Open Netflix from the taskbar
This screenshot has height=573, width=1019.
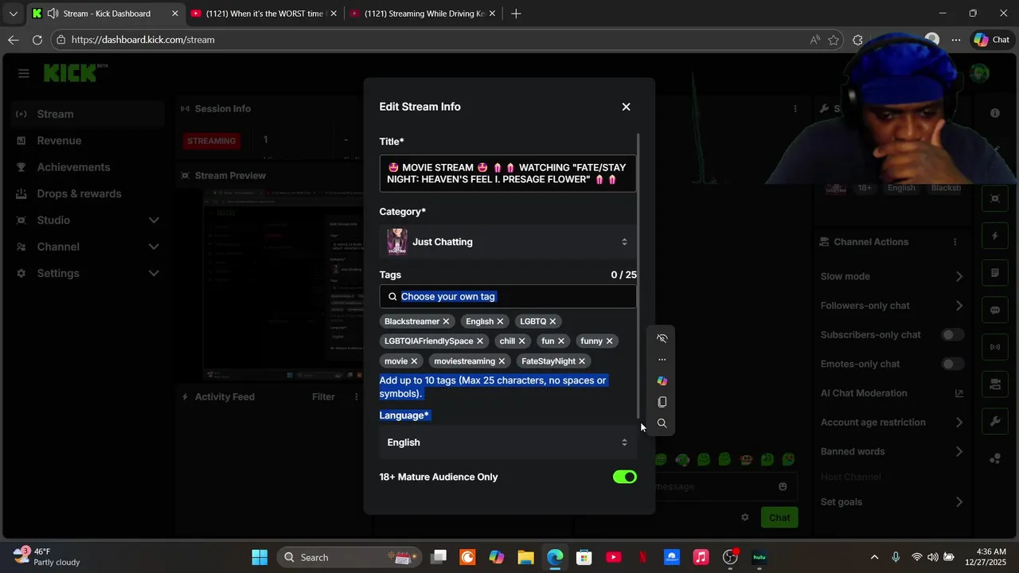643,557
